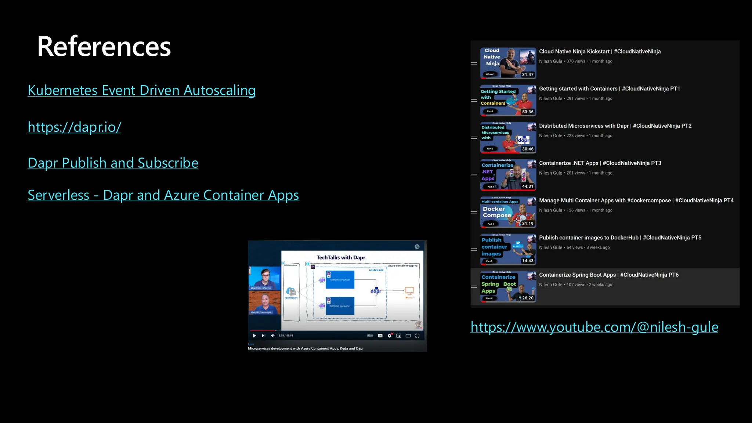This screenshot has height=423, width=752.
Task: Grab drag handle for Containerize .NET Apps row
Action: point(474,175)
